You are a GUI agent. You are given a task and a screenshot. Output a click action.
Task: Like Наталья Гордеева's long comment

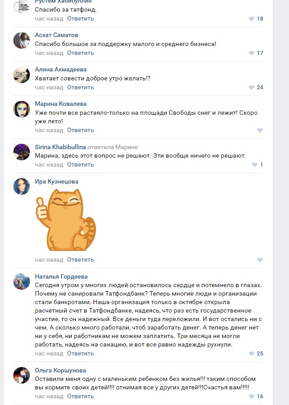(x=252, y=354)
